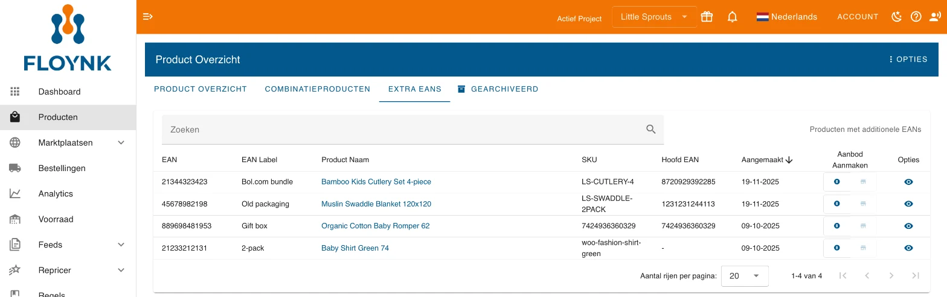Open the Gearchiveerd tab

pos(498,89)
